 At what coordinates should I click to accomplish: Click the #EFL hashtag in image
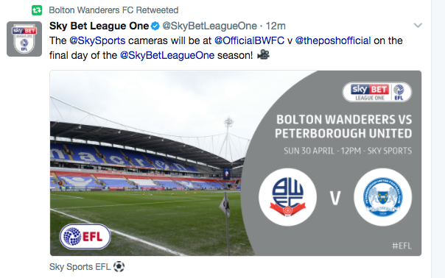pos(402,246)
